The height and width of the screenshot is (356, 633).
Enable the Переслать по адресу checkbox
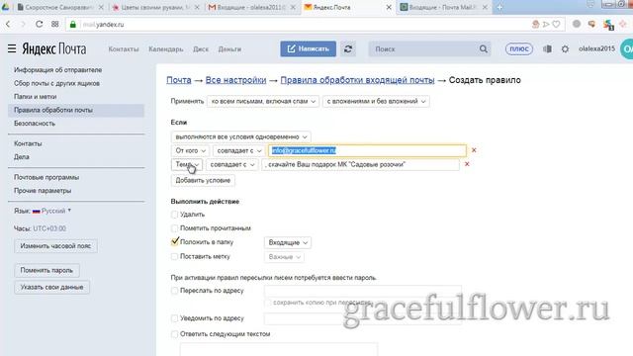(174, 291)
